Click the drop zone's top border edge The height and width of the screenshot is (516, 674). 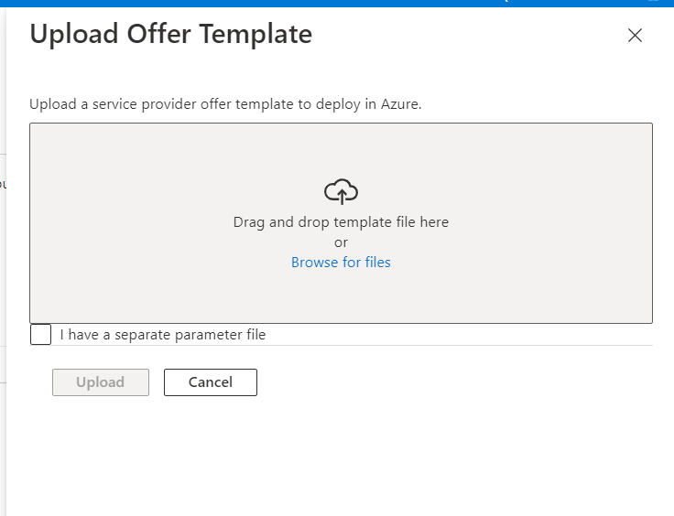pyautogui.click(x=341, y=124)
